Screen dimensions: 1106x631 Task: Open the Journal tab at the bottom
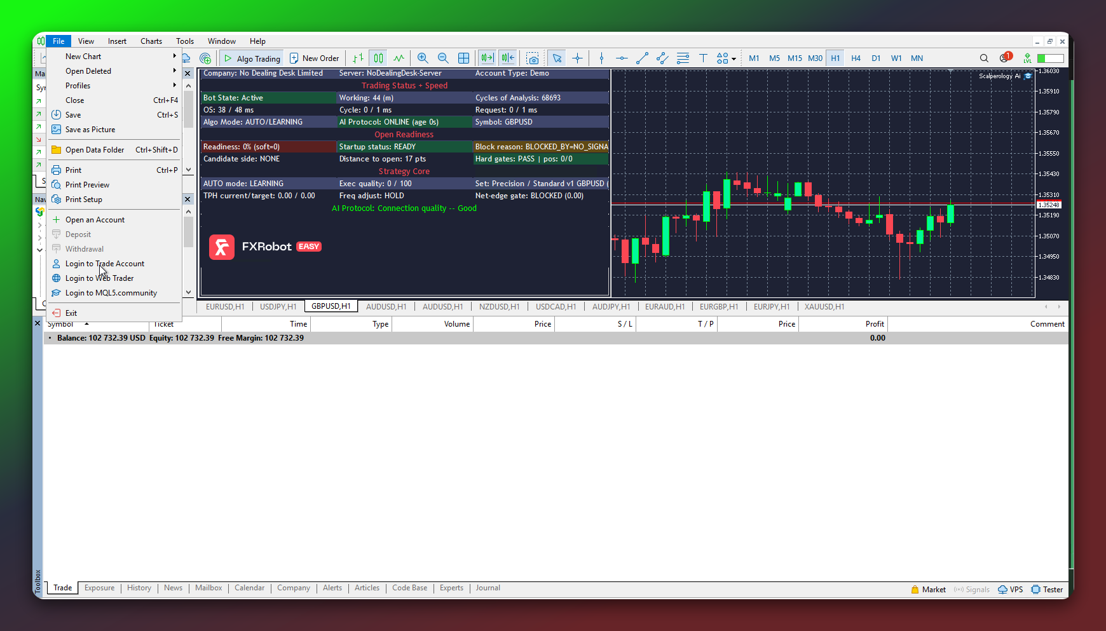point(488,588)
